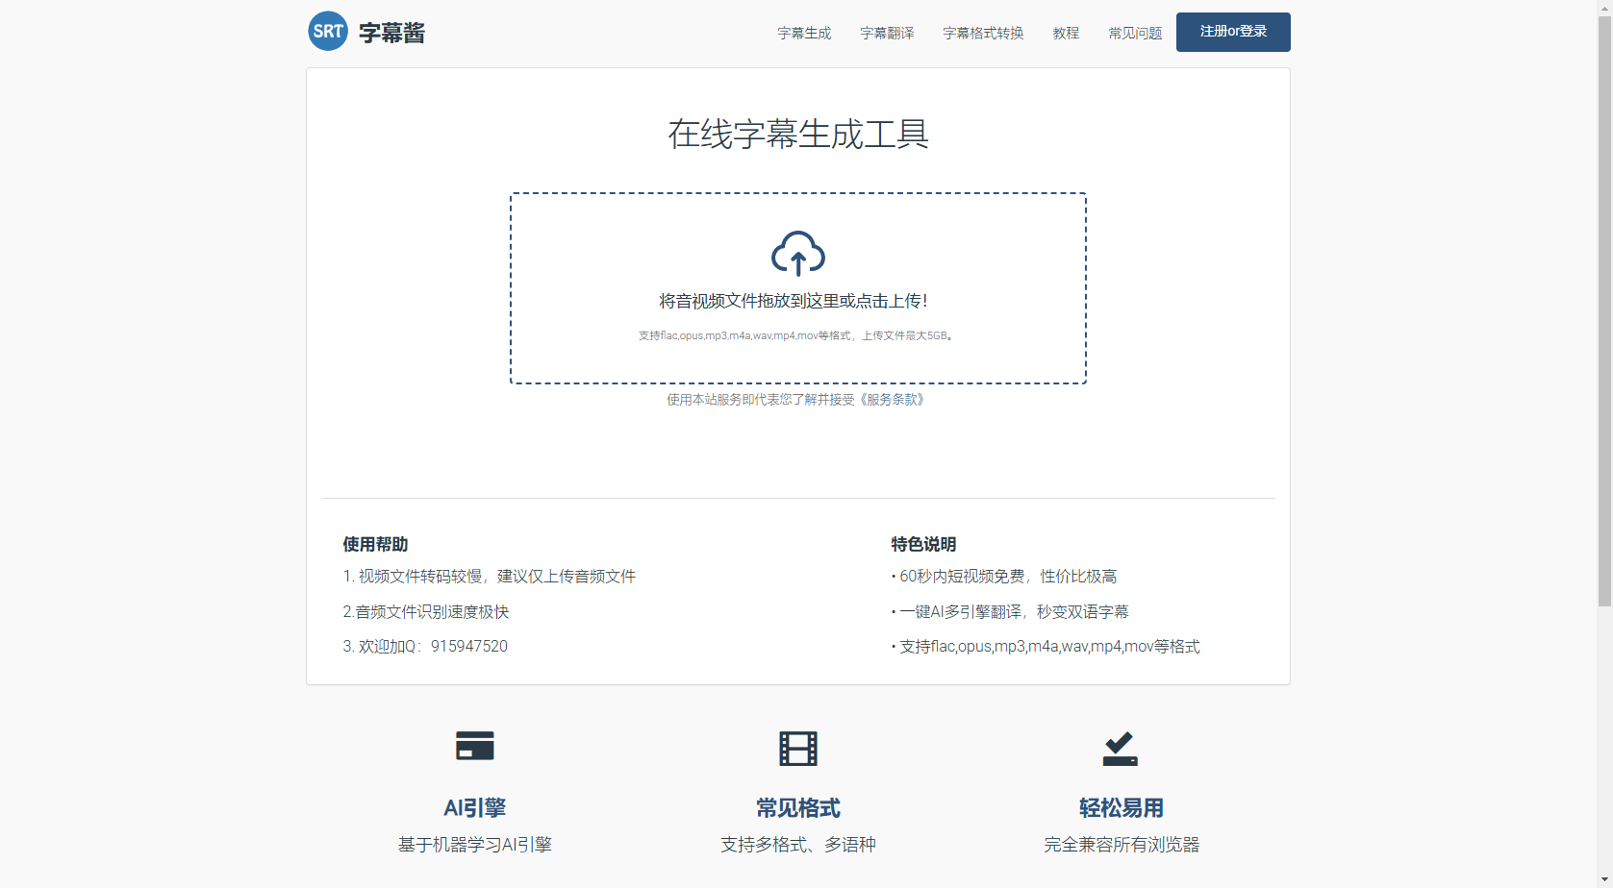Viewport: 1613px width, 888px height.
Task: Click the 将音视频文件拖放到这里或点击上传 upload prompt
Action: [x=794, y=302]
